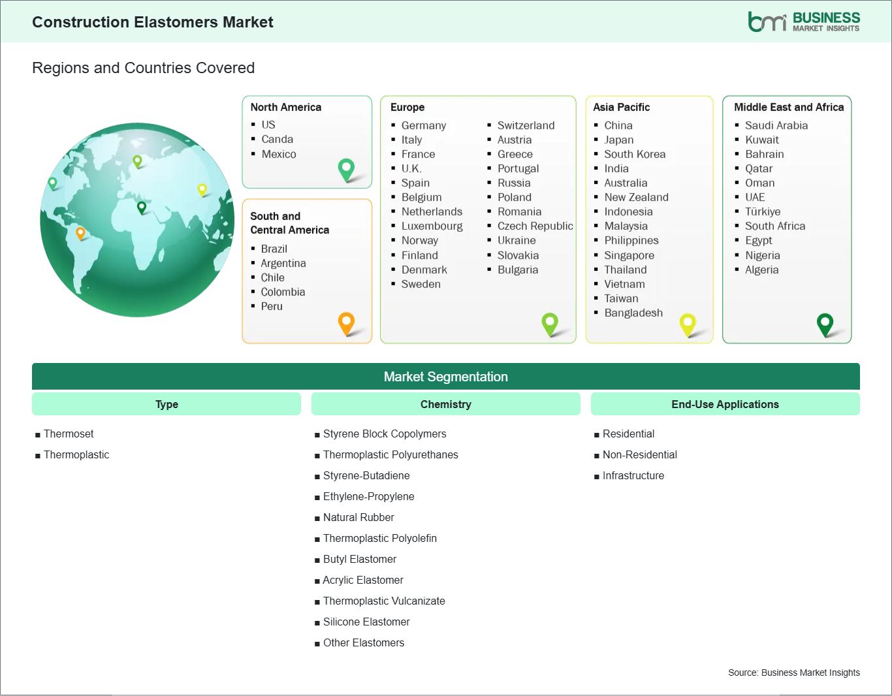Click the yellow Asia Pacific pin
The height and width of the screenshot is (696, 892).
688,324
